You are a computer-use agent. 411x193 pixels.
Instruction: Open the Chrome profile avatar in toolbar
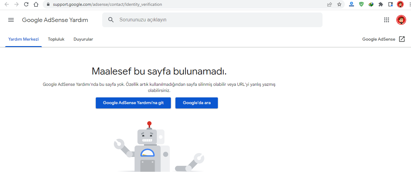point(400,4)
